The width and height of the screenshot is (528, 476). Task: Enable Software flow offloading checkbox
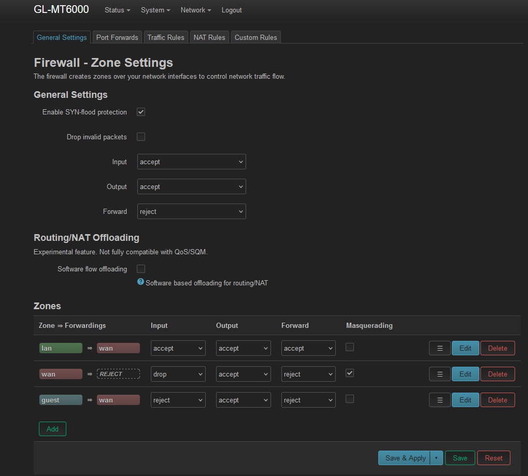(141, 269)
